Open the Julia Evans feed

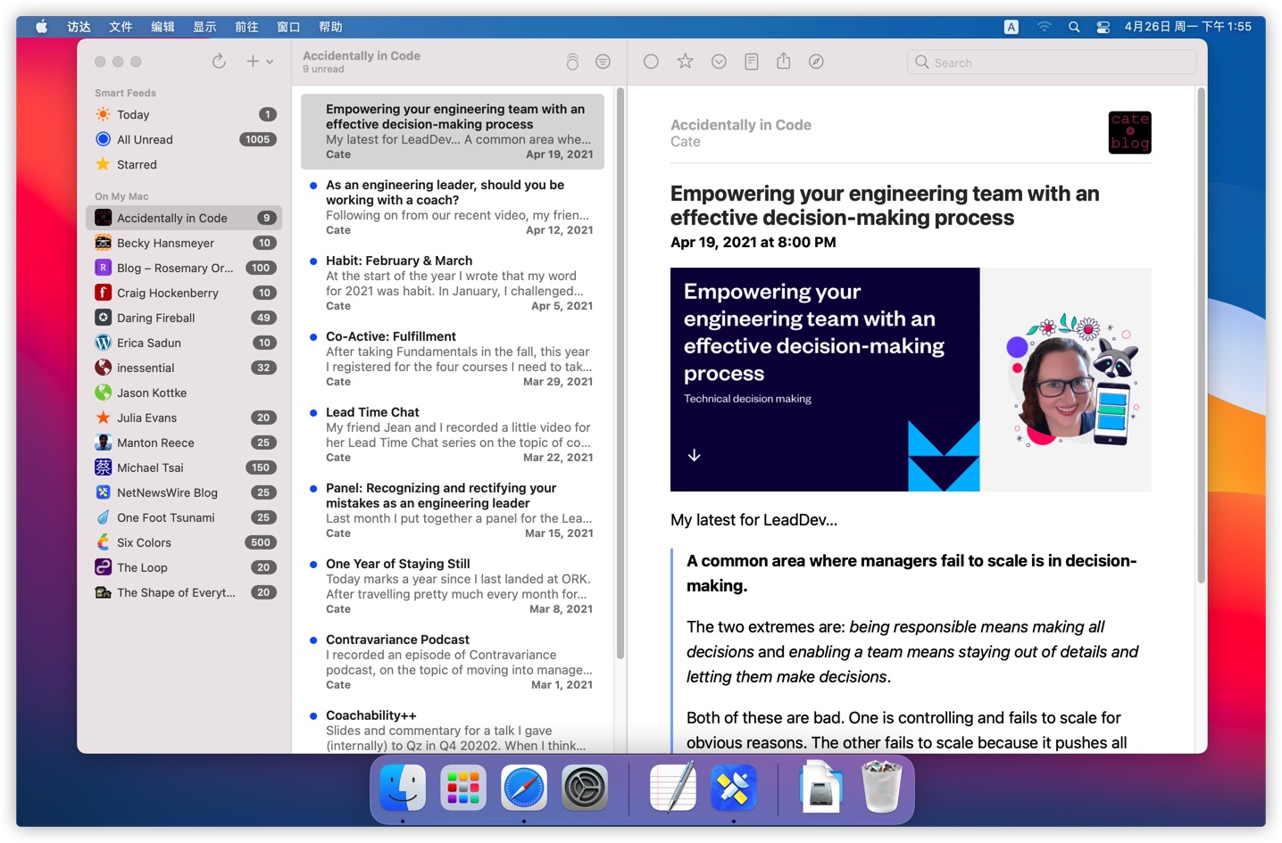[x=186, y=417]
